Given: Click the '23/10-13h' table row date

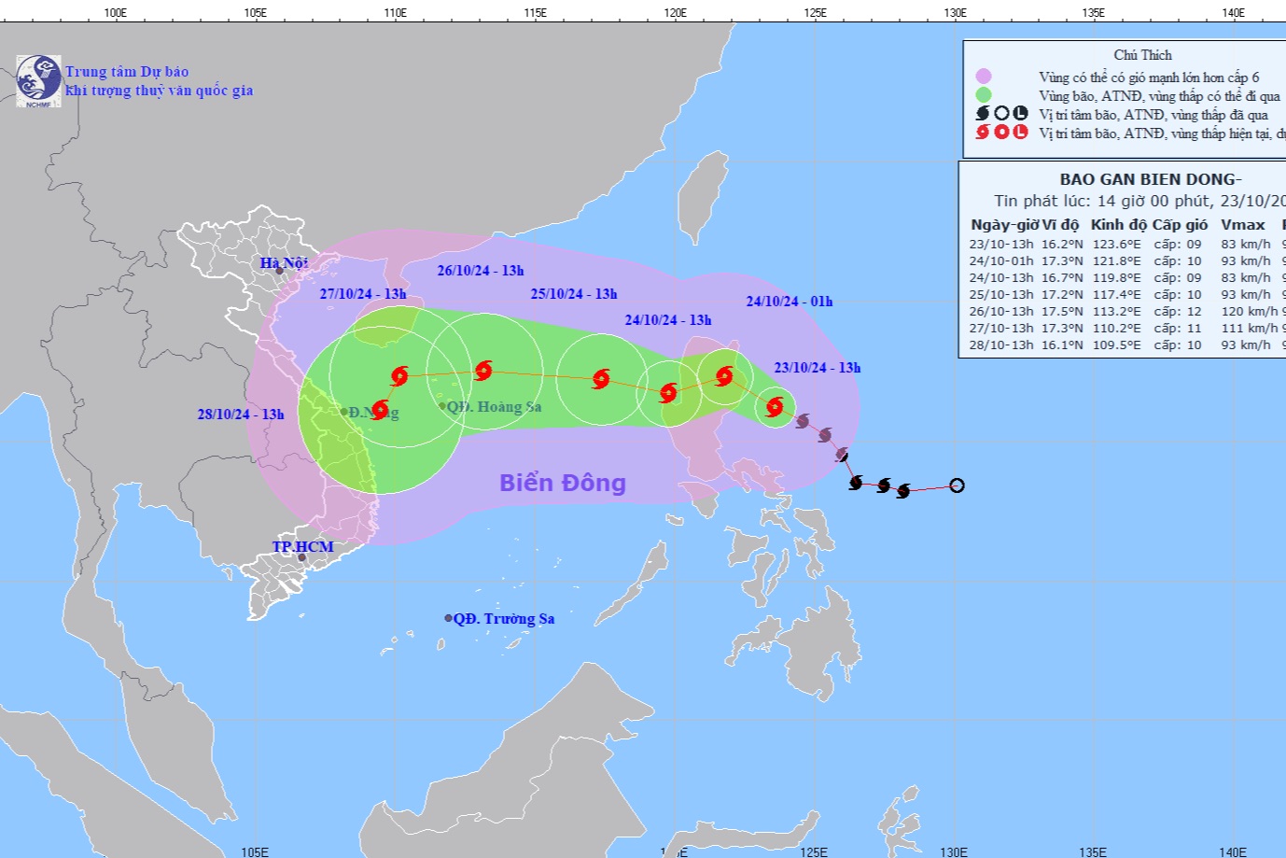Looking at the screenshot, I should click(x=1001, y=245).
